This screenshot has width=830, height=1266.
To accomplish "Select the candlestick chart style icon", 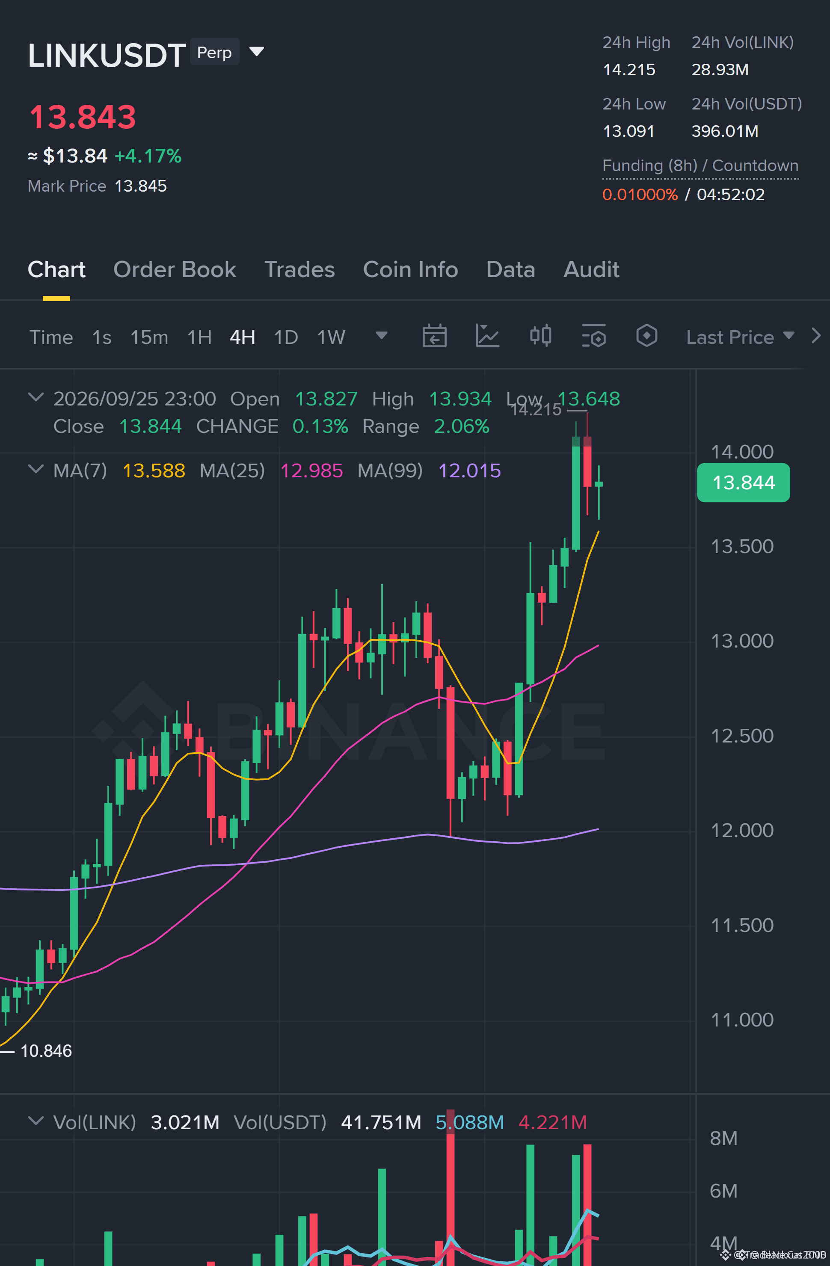I will click(x=540, y=336).
